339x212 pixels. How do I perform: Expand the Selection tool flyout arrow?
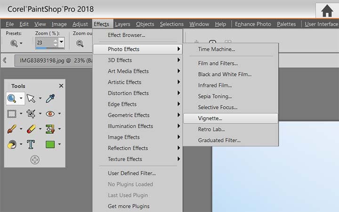pyautogui.click(x=21, y=114)
